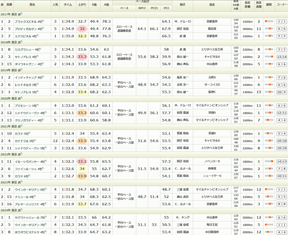The height and width of the screenshot is (235, 288).
Task: Open the popup icon beside 2017年 東京 良
Action: point(22,14)
